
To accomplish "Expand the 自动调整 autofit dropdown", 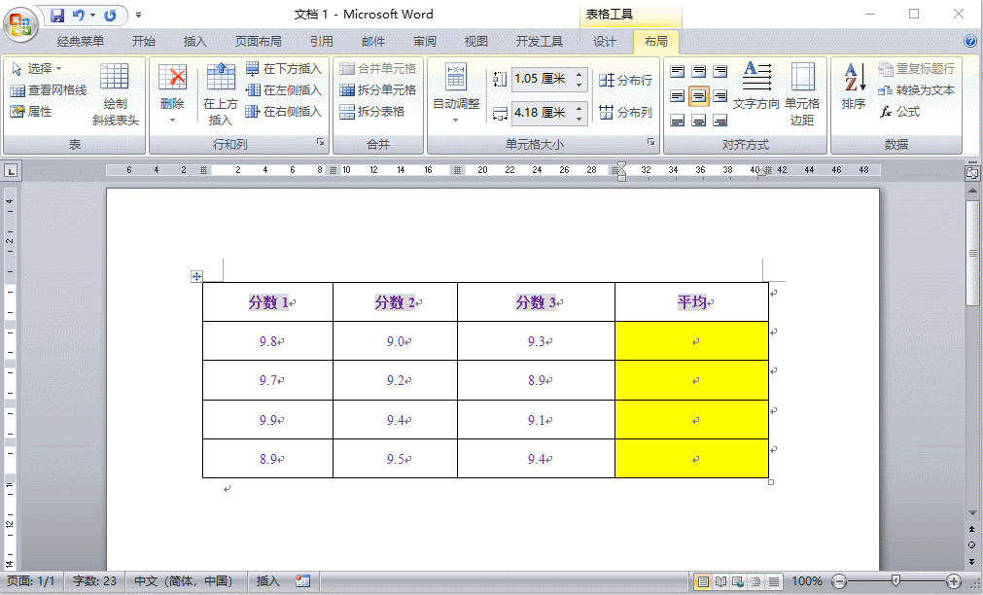I will (456, 93).
